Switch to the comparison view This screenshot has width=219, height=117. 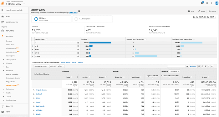209,66
